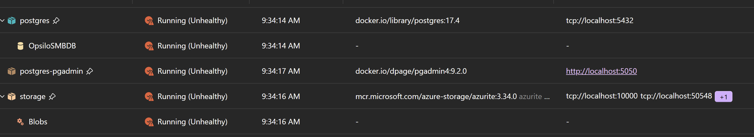
Task: Expand the +1 additional endpoints badge
Action: click(723, 97)
